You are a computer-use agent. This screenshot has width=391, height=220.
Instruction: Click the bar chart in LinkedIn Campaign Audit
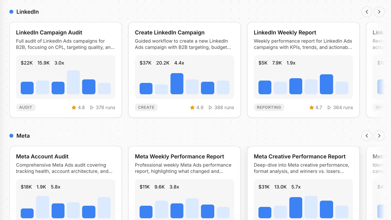(x=66, y=82)
